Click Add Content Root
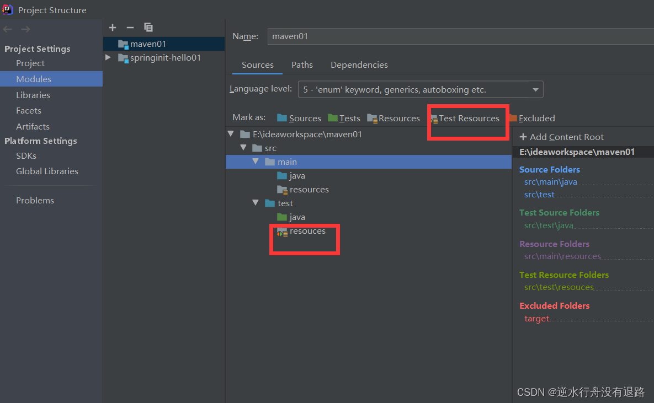The width and height of the screenshot is (654, 403). point(561,137)
